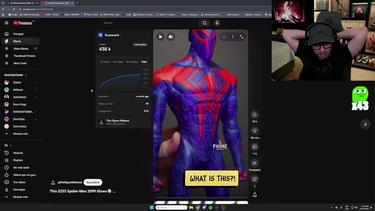Click the search magnifier button
The width and height of the screenshot is (375, 211).
pos(204,23)
